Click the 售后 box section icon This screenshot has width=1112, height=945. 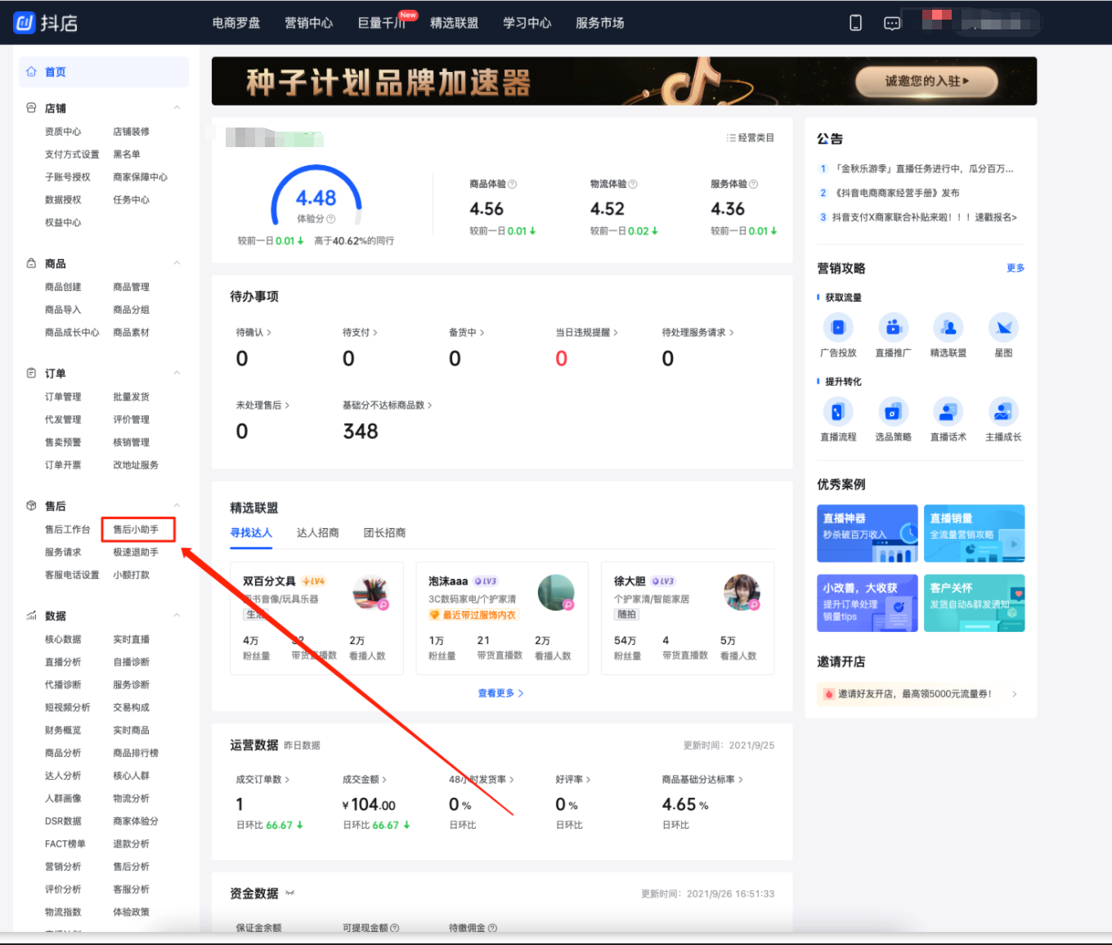(31, 505)
